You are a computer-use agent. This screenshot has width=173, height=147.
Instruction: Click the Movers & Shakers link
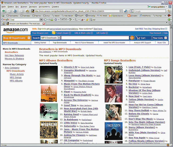tap(14, 58)
